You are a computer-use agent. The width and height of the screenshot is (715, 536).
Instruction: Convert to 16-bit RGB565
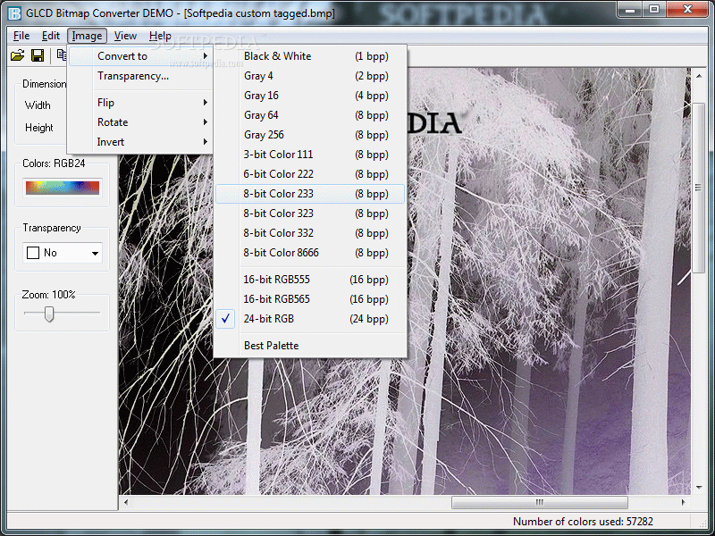pos(310,299)
